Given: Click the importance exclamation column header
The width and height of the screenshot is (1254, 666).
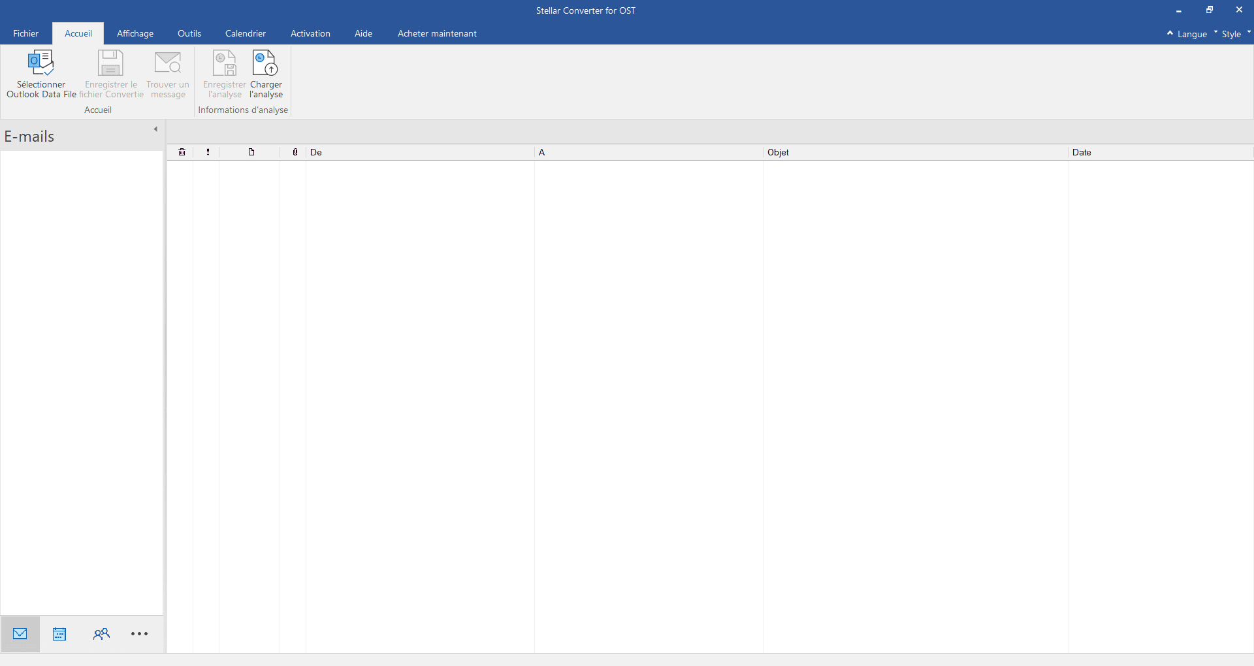Looking at the screenshot, I should [208, 152].
